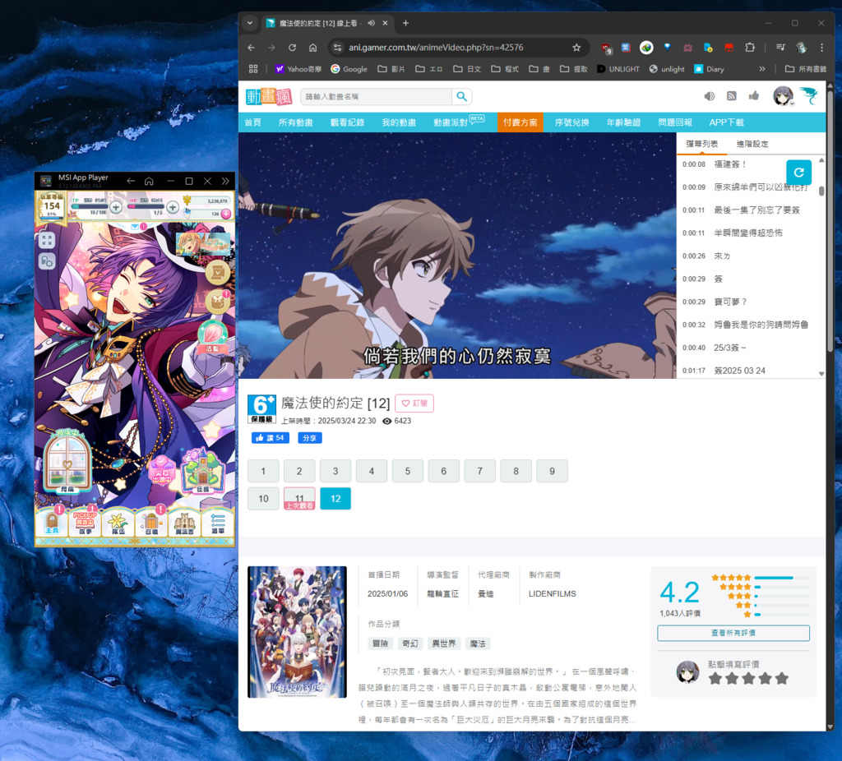
Task: Open 我的動畫 in the nav bar
Action: [399, 122]
